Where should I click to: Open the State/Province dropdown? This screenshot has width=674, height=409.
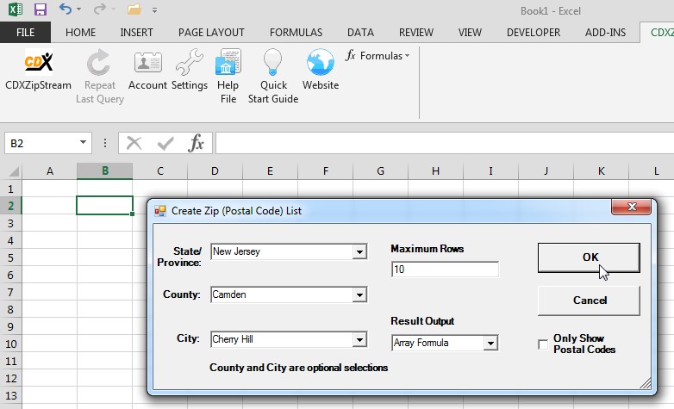click(359, 251)
